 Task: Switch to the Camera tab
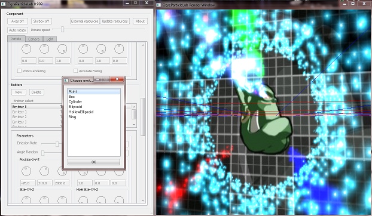point(33,39)
